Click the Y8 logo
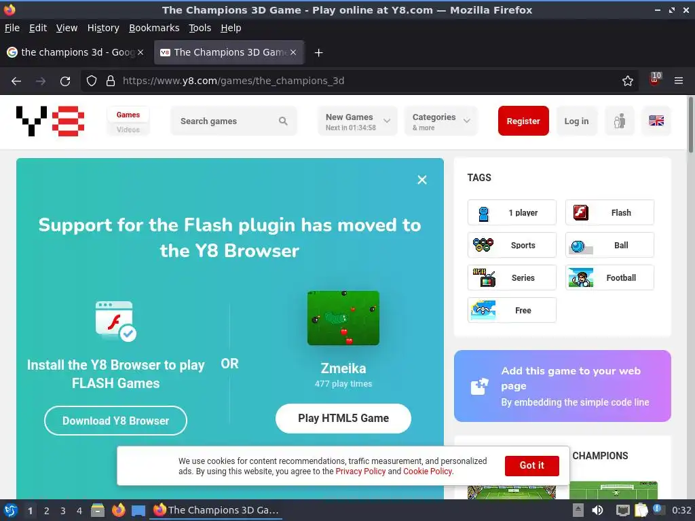Screen dimensions: 695x521 [50, 121]
